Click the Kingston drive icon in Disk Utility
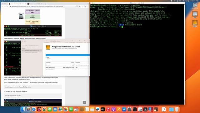This screenshot has width=200, height=113. tap(48, 47)
